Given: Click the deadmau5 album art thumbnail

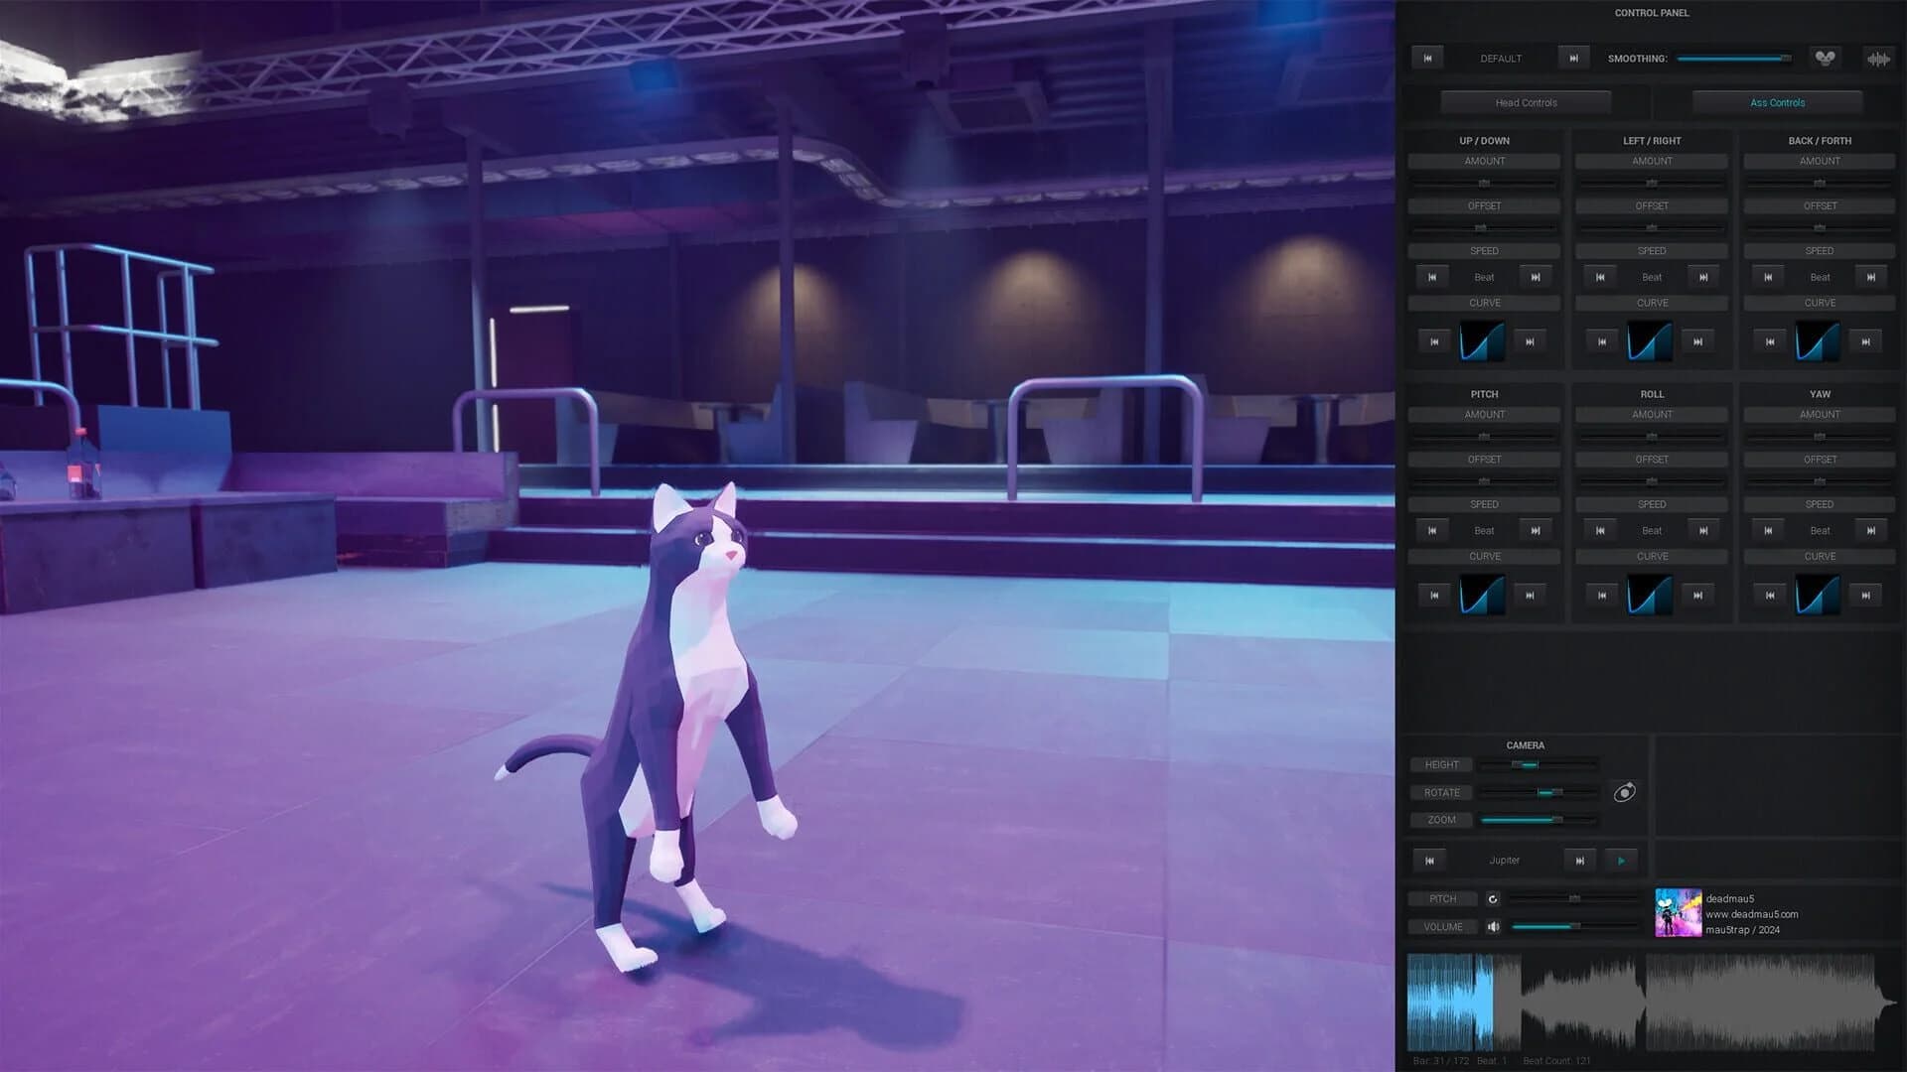Looking at the screenshot, I should point(1679,915).
